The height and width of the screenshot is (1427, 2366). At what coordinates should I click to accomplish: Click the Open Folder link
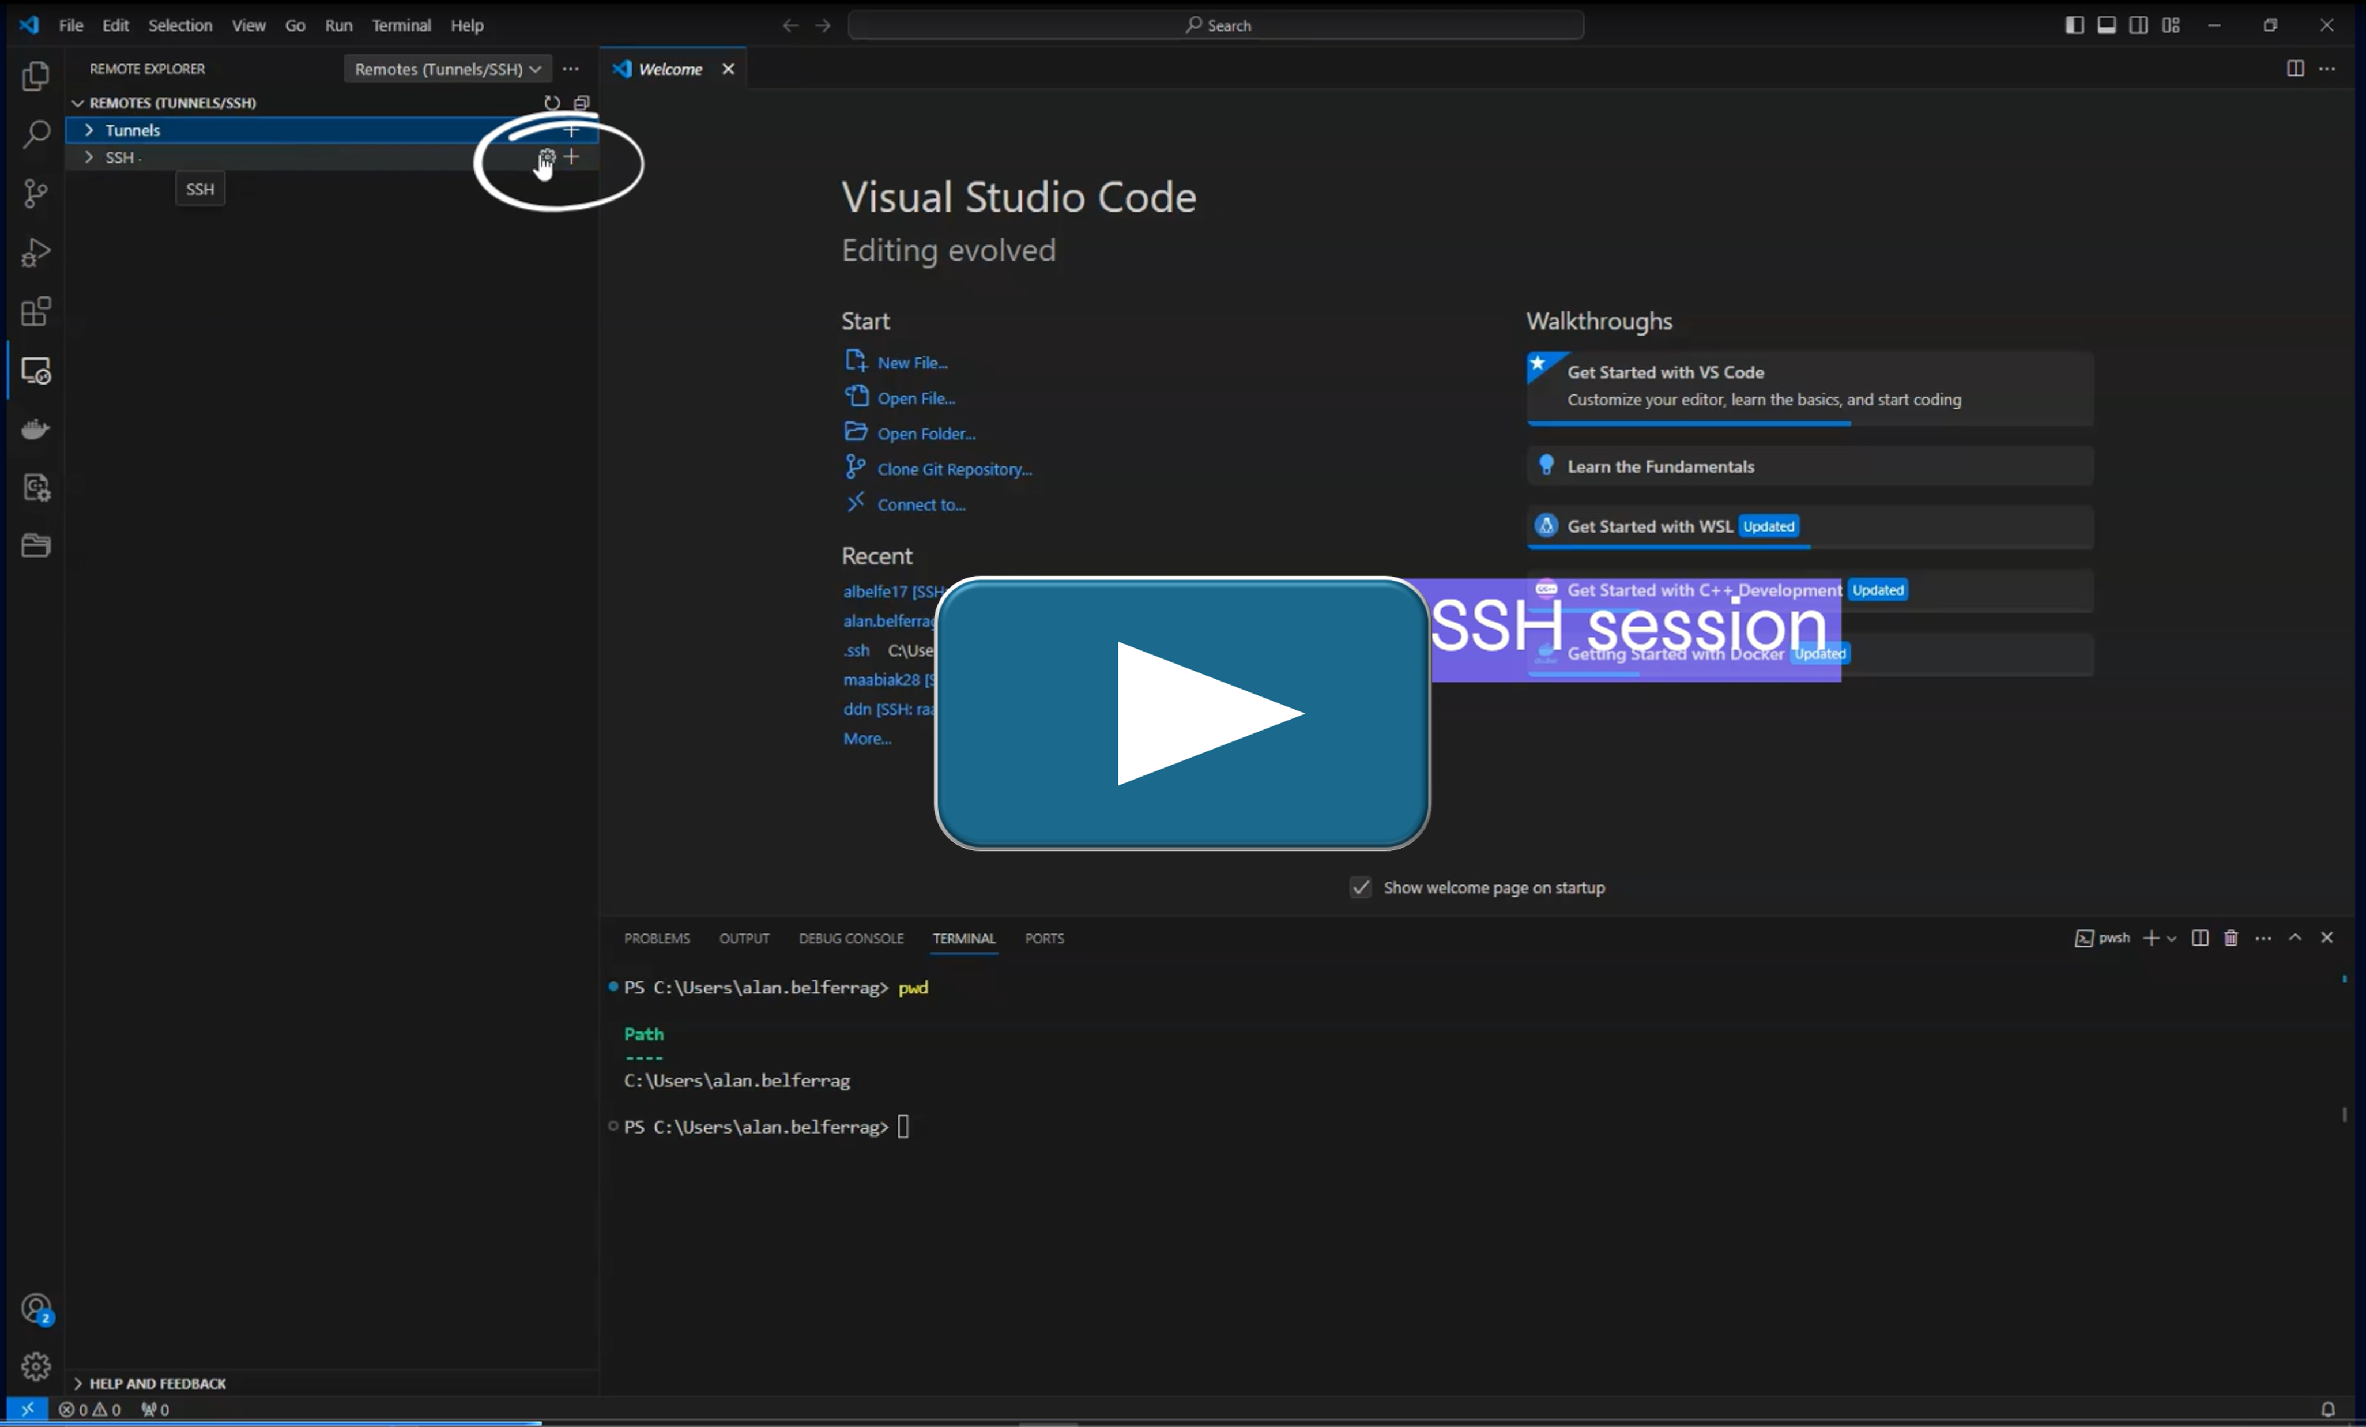[x=926, y=434]
